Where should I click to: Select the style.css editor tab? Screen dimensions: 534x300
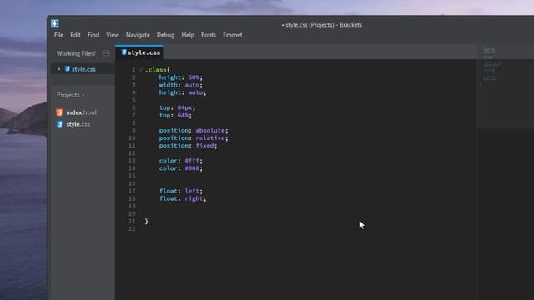[x=139, y=52]
